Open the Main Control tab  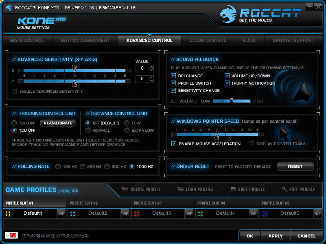(x=27, y=40)
